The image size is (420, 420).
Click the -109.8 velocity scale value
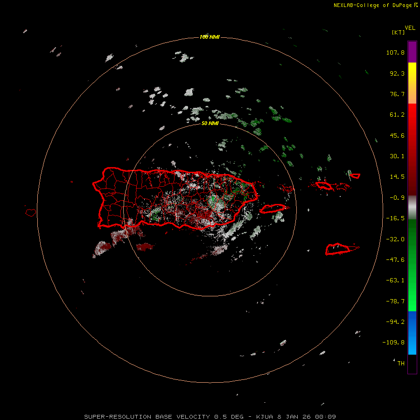click(393, 343)
